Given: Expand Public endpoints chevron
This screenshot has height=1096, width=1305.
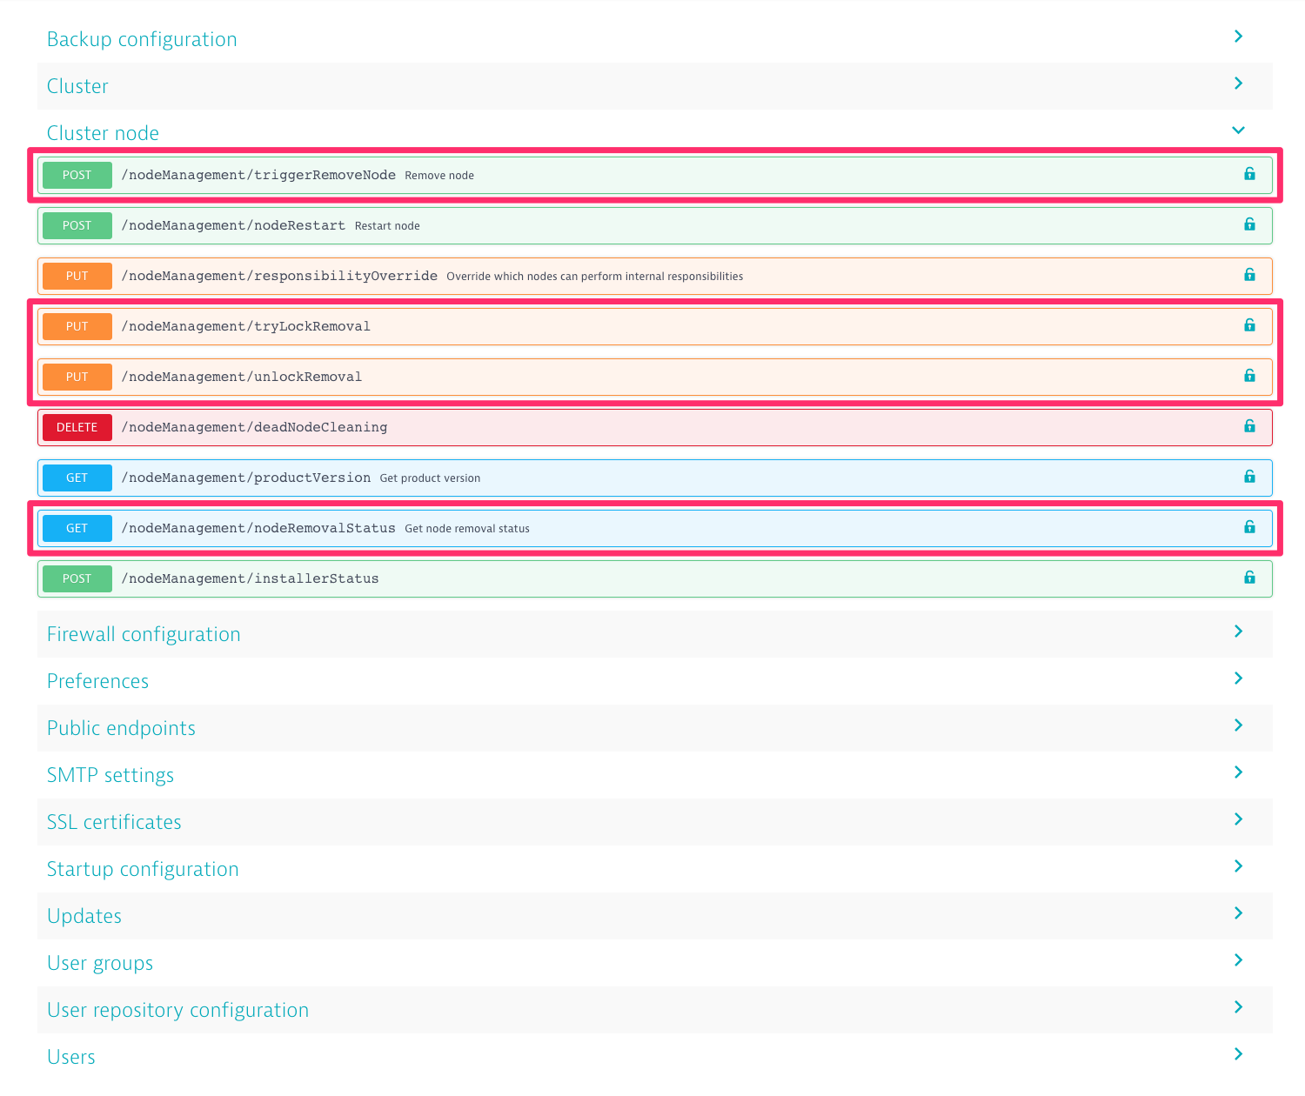Looking at the screenshot, I should (1238, 725).
